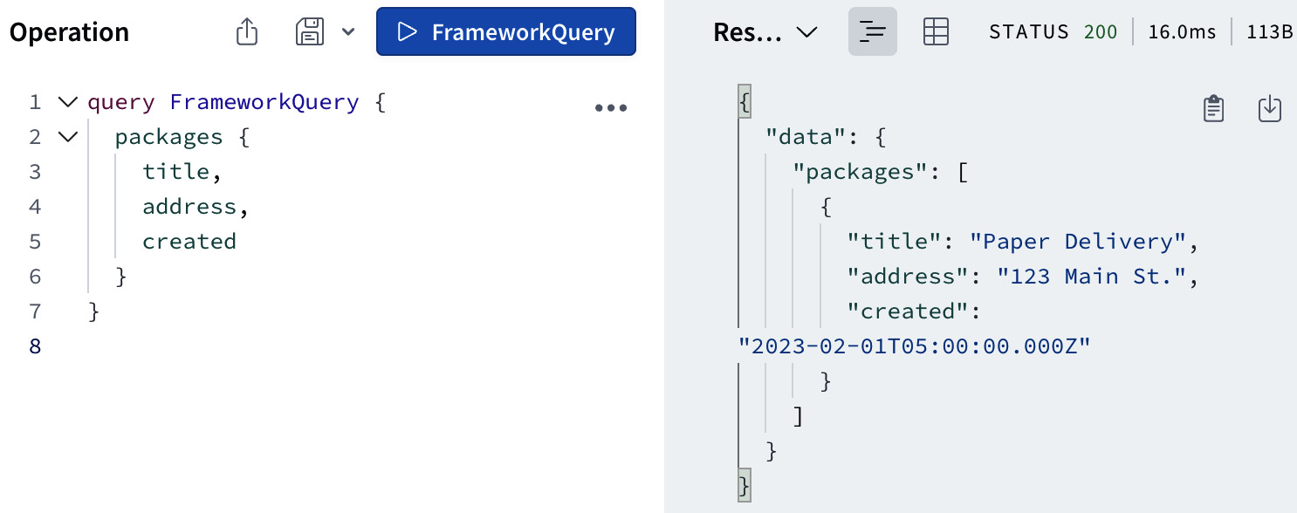
Task: Collapse the packages selection on line 2
Action: point(68,136)
